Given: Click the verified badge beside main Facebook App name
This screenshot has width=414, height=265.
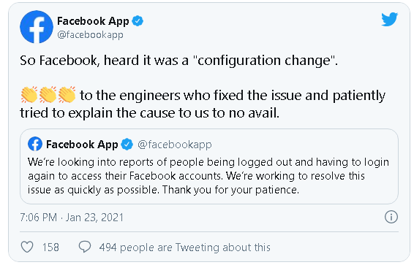Looking at the screenshot, I should 138,21.
